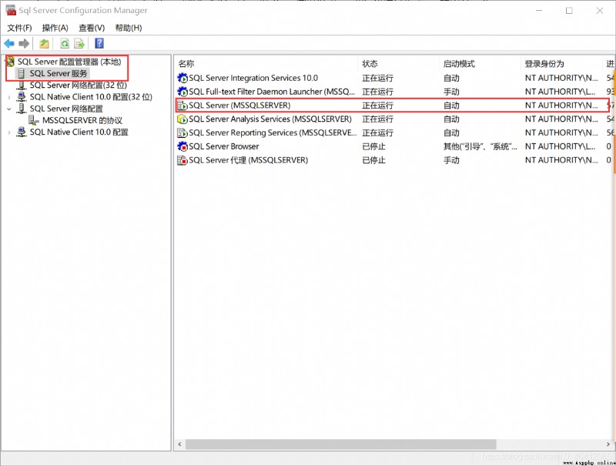Click the horizontal scrollbar thumb
This screenshot has height=466, width=616.
pyautogui.click(x=340, y=444)
